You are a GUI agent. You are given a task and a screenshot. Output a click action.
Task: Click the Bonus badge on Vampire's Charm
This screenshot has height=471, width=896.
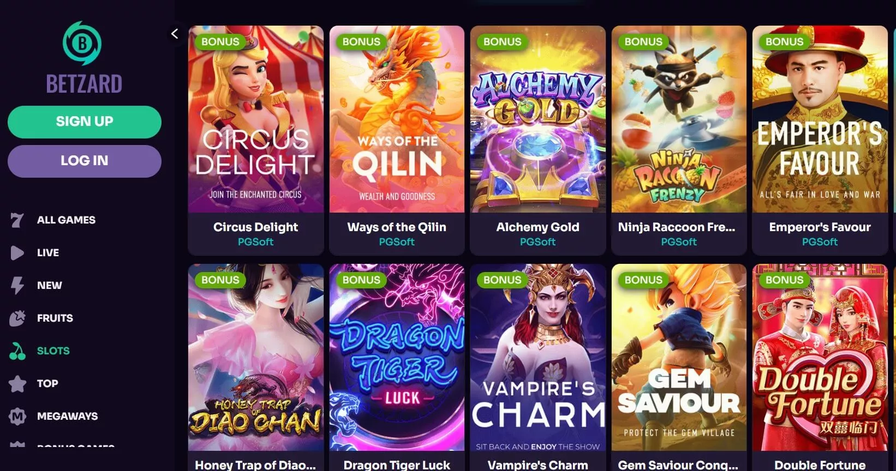[502, 280]
